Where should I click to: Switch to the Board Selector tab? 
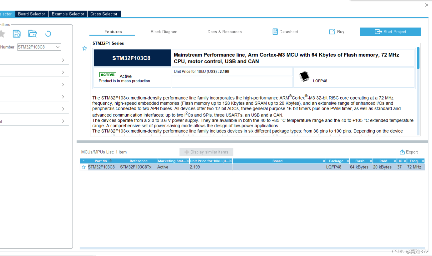(32, 14)
